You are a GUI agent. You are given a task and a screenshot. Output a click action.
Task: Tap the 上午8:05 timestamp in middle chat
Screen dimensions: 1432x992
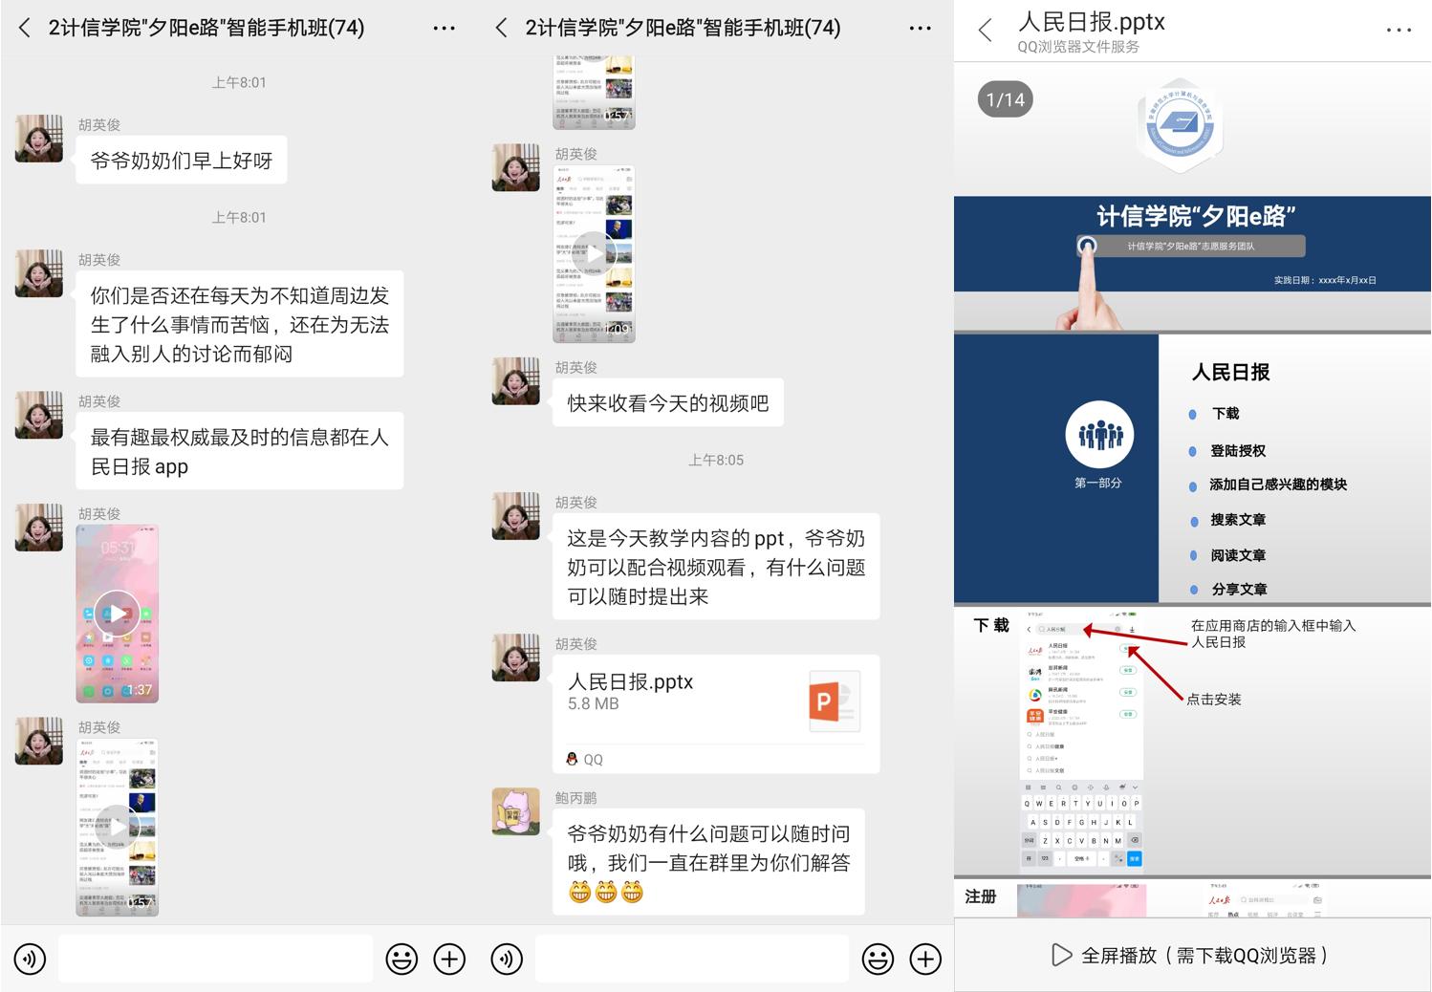715,460
